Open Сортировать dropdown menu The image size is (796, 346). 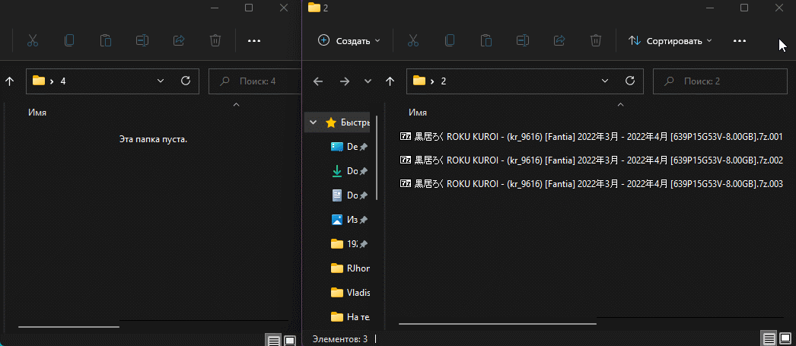click(670, 40)
